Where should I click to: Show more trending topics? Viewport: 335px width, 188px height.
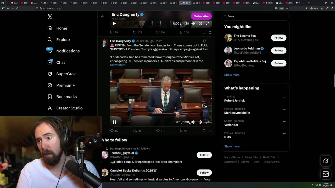coord(232,146)
